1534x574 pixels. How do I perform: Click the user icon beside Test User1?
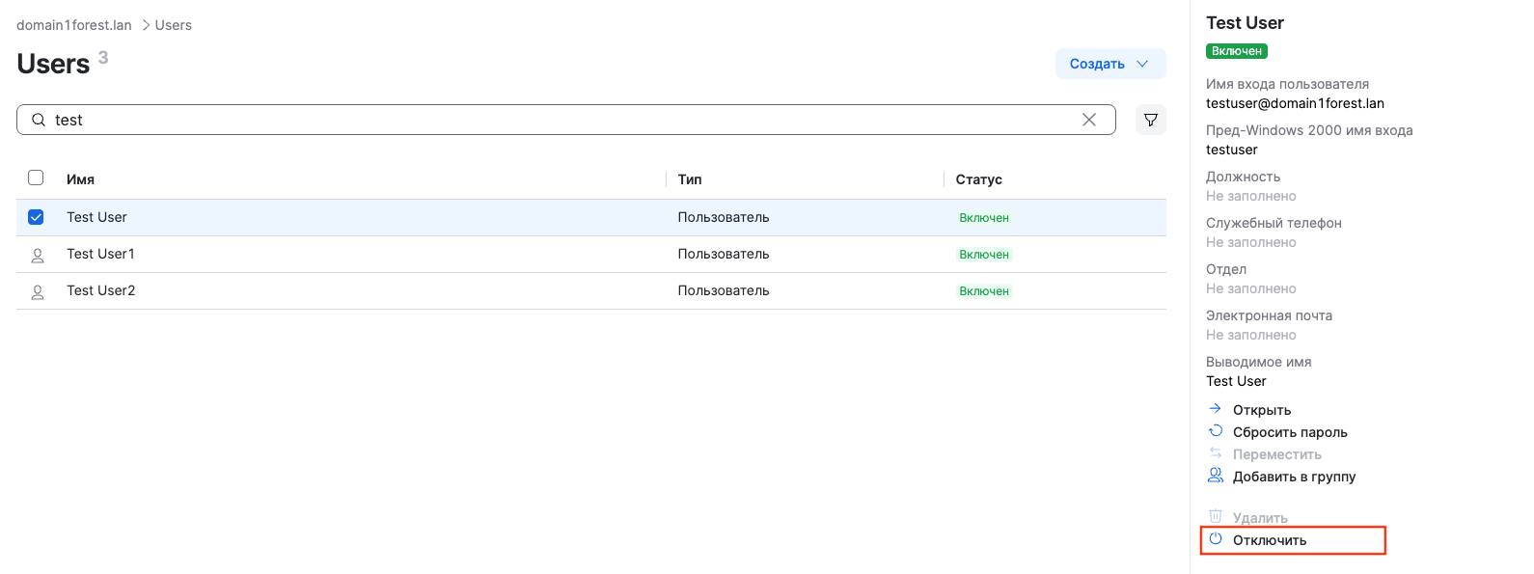coord(38,255)
